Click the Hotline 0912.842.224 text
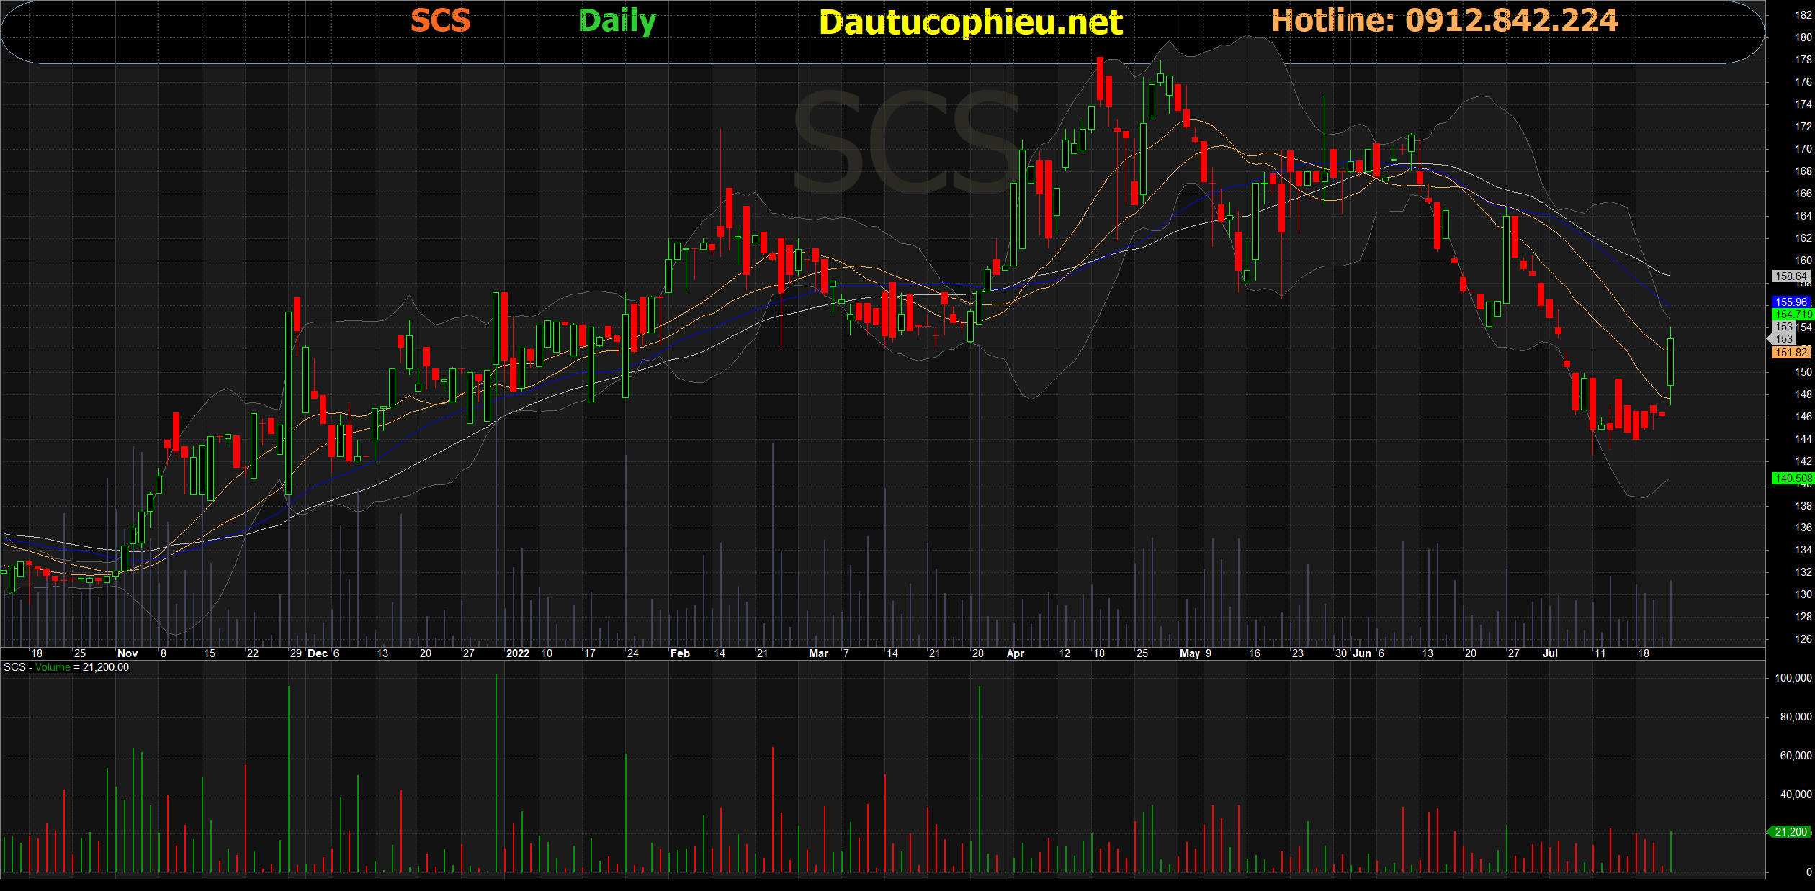This screenshot has width=1815, height=891. [x=1444, y=21]
